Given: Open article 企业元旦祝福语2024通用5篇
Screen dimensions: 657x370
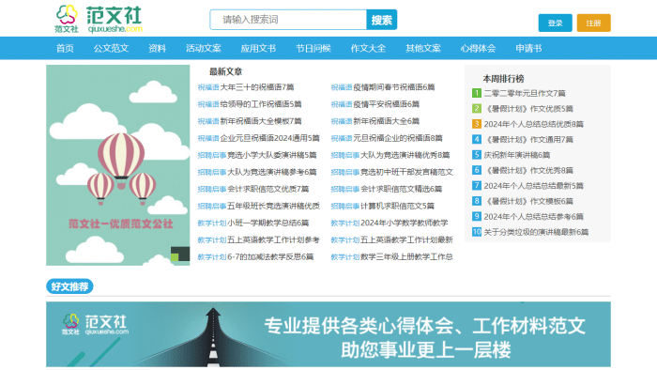Looking at the screenshot, I should pyautogui.click(x=270, y=138).
